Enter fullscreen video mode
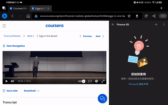The image size is (168, 105). coord(103,81)
